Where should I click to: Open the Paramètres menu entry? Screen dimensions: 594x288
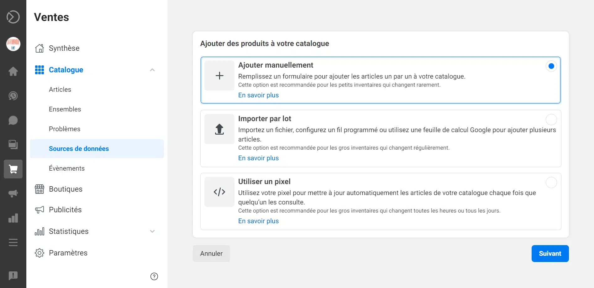click(68, 253)
